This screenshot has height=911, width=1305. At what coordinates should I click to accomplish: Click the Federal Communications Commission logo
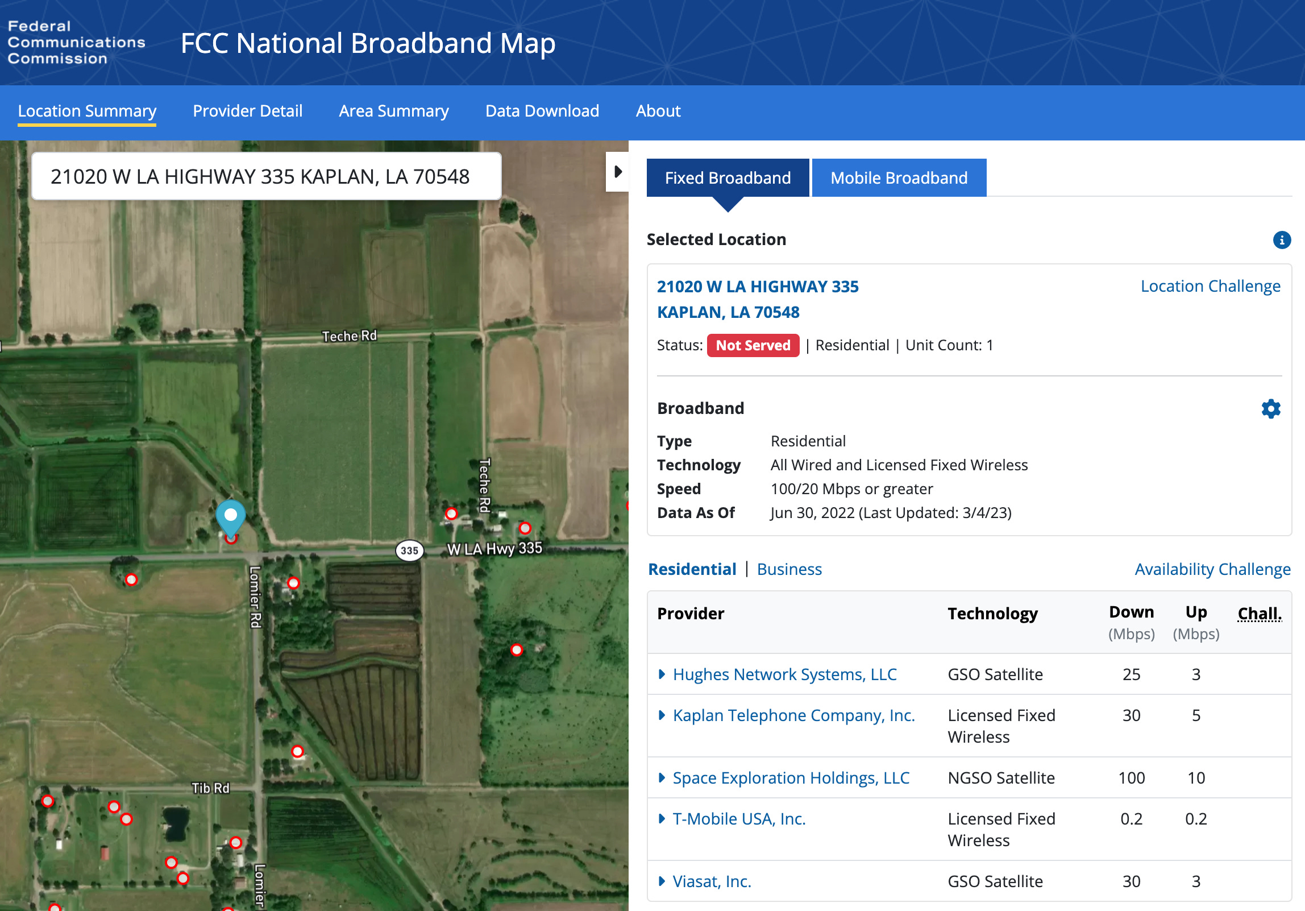pos(76,43)
